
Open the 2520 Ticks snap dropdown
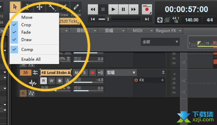point(70,21)
